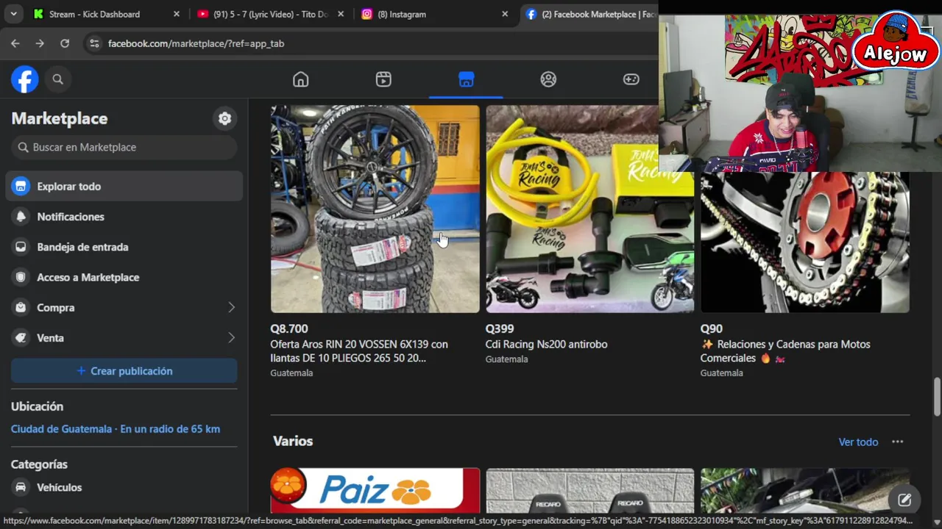
Task: Open the Reels video icon
Action: tap(383, 79)
